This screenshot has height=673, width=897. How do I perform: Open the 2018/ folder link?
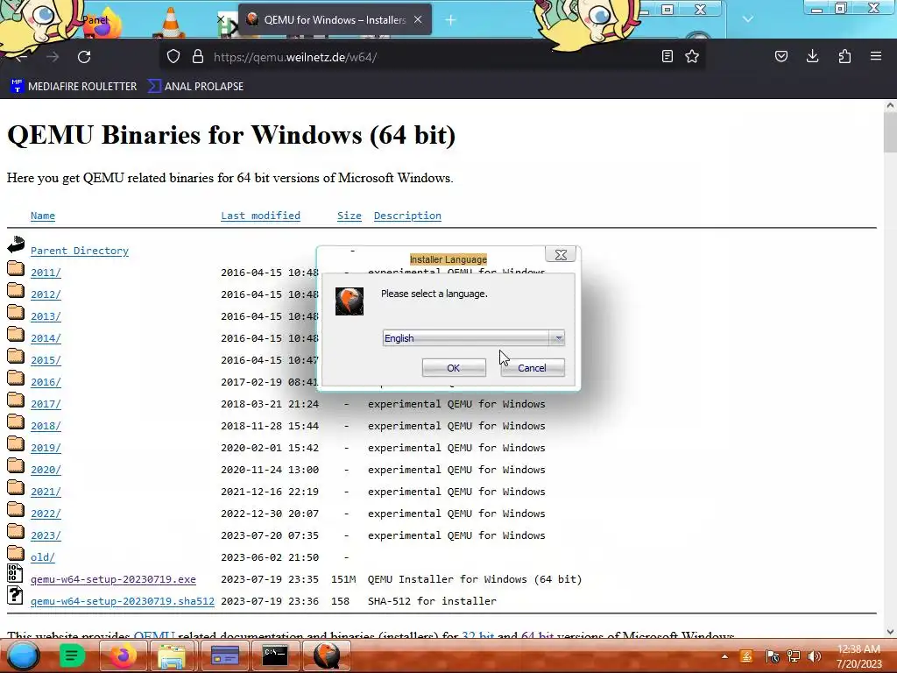coord(46,426)
